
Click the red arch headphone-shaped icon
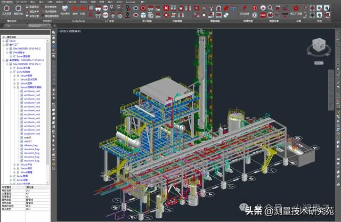[218, 9]
